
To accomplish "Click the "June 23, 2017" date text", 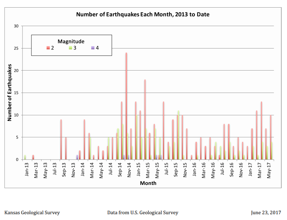I will click(266, 213).
